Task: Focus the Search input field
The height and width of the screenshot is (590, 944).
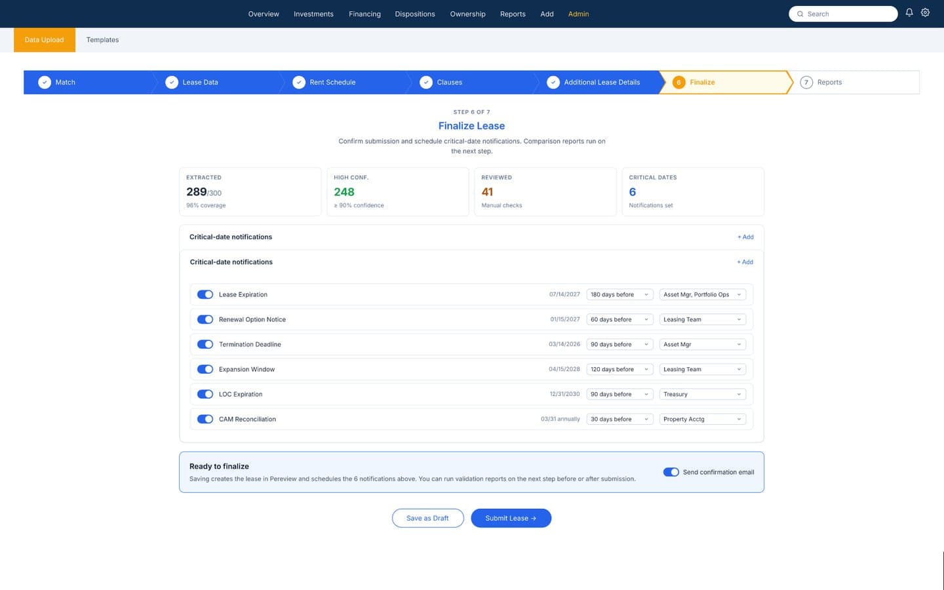Action: coord(843,14)
